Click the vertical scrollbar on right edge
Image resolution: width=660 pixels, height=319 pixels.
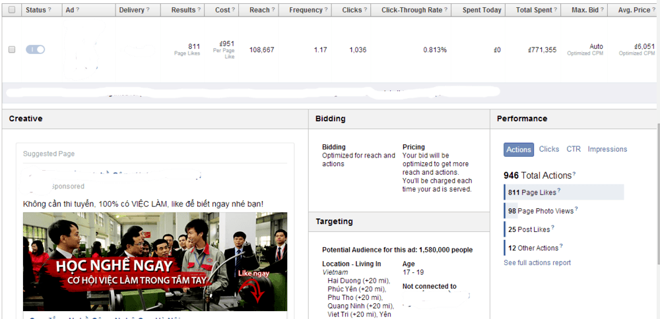[x=657, y=193]
